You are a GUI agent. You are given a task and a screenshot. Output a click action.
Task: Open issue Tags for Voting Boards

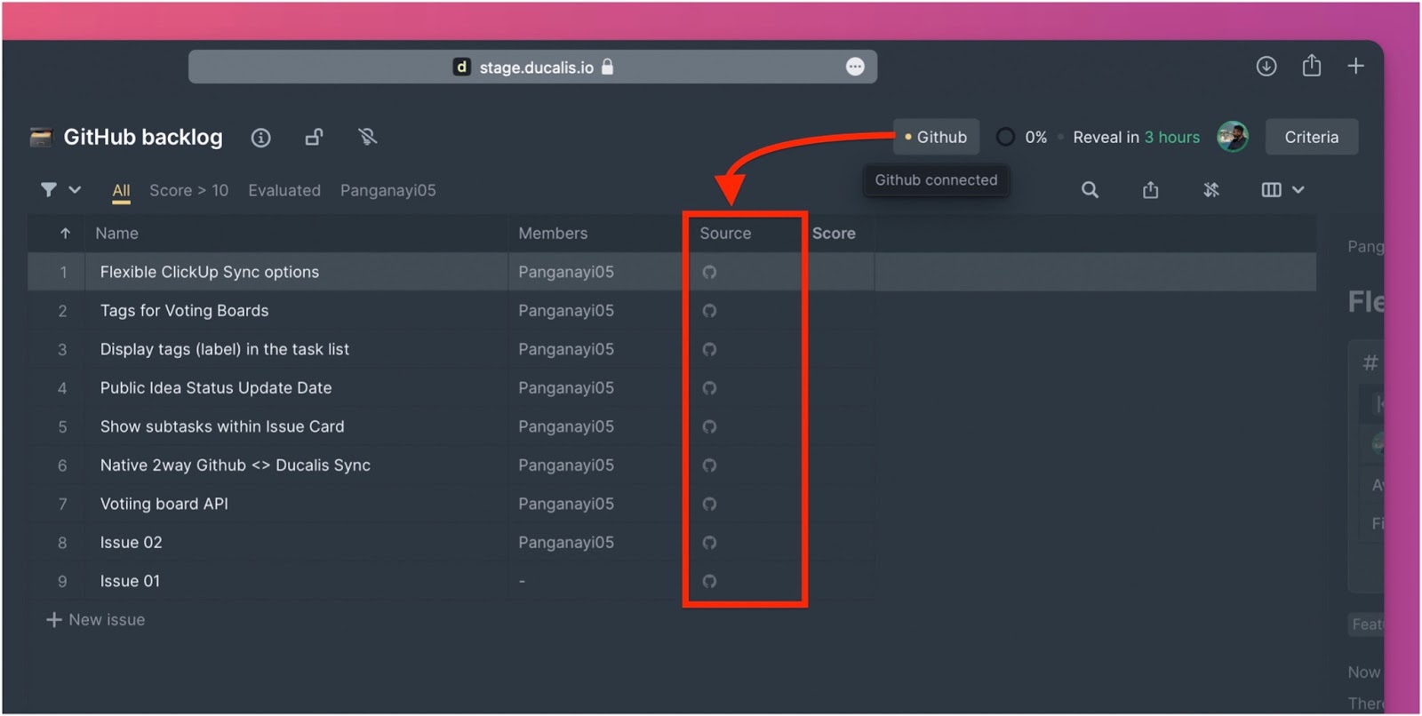pyautogui.click(x=184, y=310)
